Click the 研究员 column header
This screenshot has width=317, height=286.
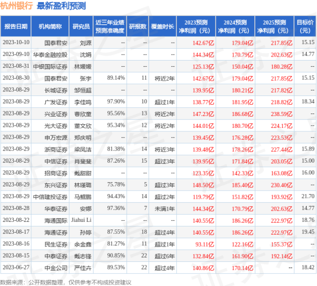pyautogui.click(x=82, y=26)
